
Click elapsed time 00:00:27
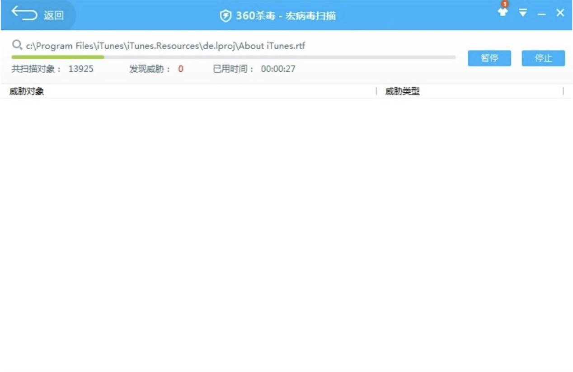coord(278,69)
